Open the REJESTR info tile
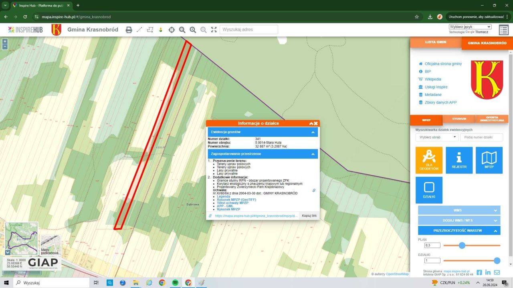The width and height of the screenshot is (513, 288). point(459,160)
